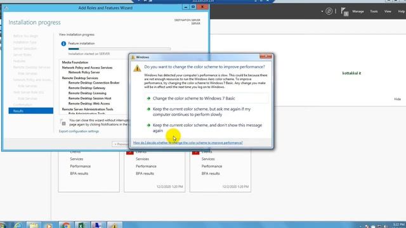This screenshot has width=406, height=228.
Task: Open Performance in the leftmost dashboard tile
Action: 81,166
